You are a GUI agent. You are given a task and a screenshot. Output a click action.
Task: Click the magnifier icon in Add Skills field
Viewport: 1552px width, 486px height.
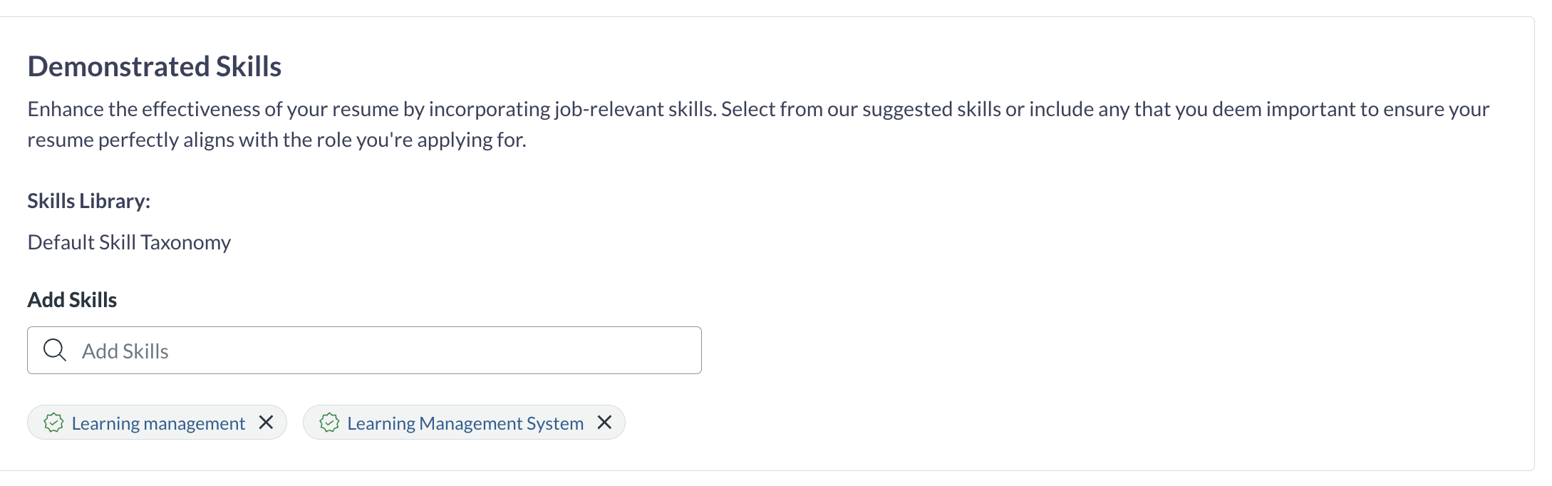[54, 350]
